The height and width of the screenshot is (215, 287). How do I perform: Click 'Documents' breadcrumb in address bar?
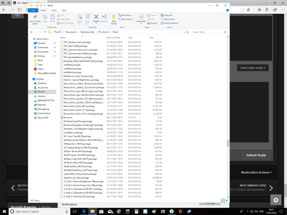tap(71, 32)
